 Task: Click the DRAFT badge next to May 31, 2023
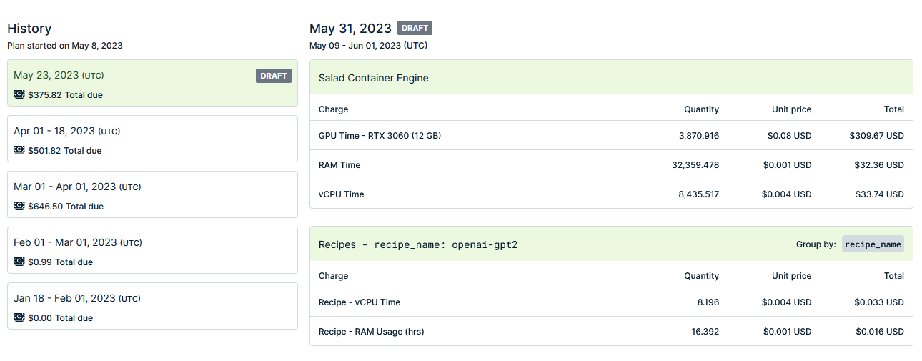point(415,28)
